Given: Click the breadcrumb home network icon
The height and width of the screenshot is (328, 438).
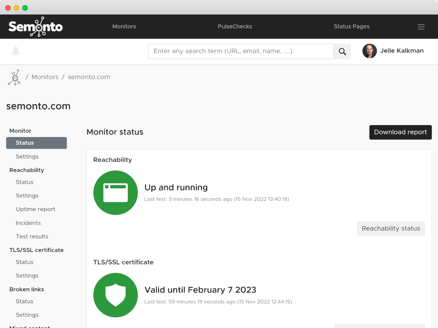Looking at the screenshot, I should (x=15, y=77).
